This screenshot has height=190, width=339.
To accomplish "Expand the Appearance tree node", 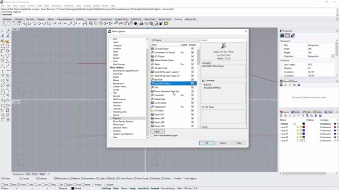I will click(111, 83).
